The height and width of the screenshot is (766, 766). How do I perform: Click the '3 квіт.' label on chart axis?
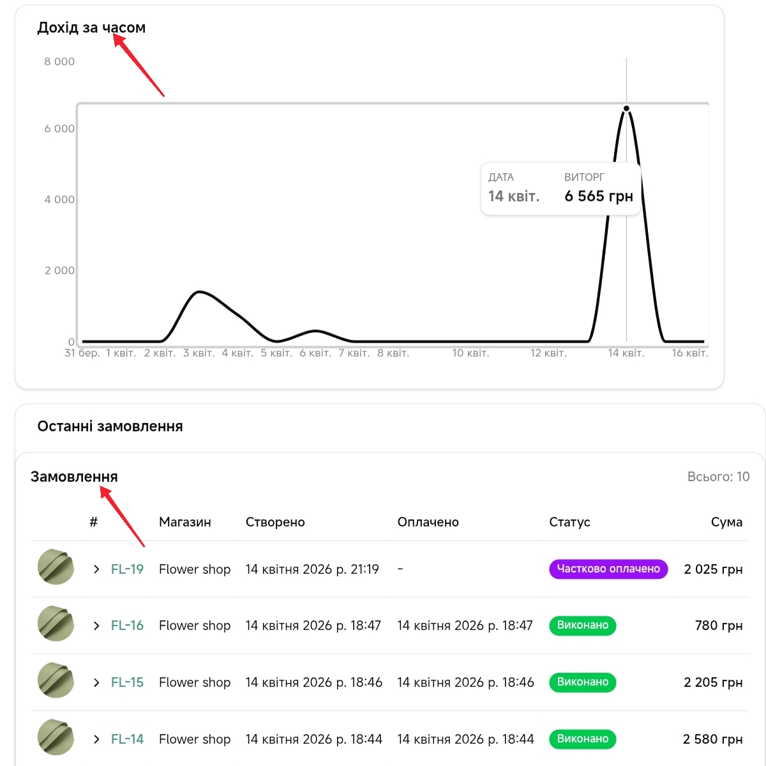[199, 353]
